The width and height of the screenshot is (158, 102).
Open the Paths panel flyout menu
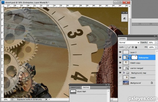tap(108, 88)
